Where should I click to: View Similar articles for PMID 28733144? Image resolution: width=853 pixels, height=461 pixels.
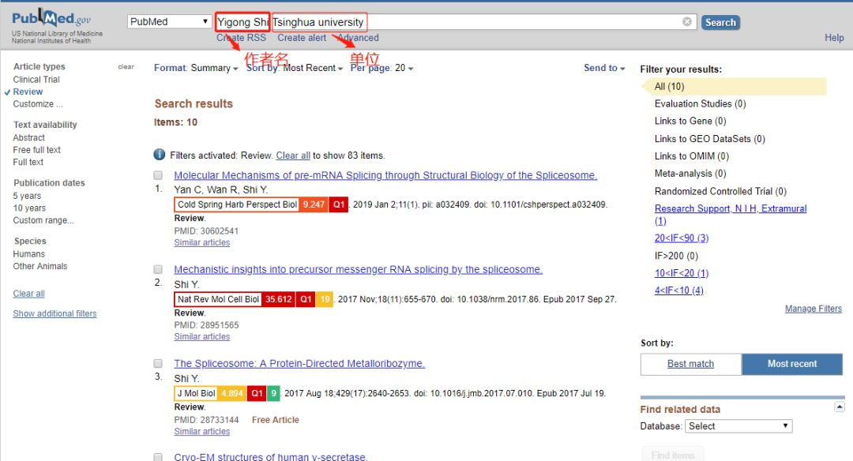pos(202,431)
